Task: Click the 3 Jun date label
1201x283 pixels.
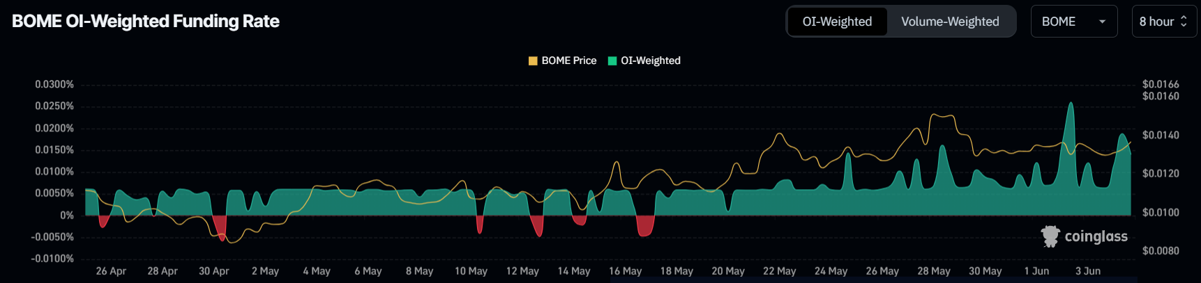Action: click(x=1088, y=271)
